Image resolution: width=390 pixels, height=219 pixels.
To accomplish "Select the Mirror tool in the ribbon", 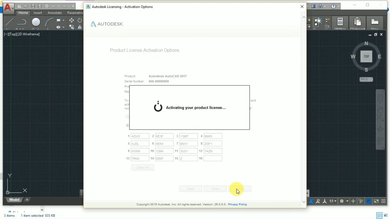I will pyautogui.click(x=80, y=27).
